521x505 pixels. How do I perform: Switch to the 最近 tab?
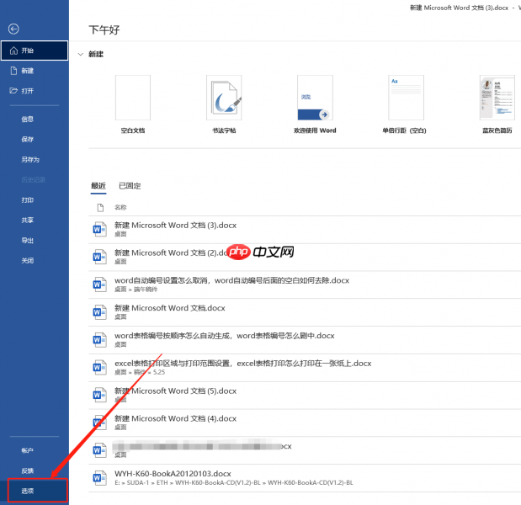[98, 186]
